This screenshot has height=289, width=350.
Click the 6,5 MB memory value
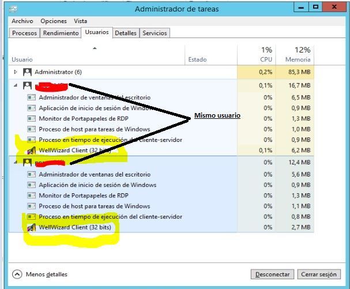pyautogui.click(x=301, y=97)
